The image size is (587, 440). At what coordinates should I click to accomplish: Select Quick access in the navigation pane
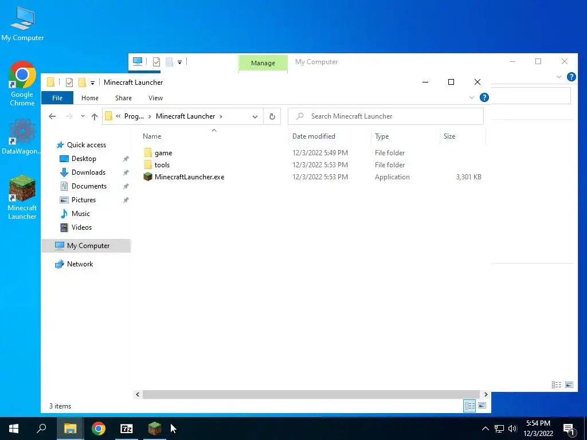(87, 145)
